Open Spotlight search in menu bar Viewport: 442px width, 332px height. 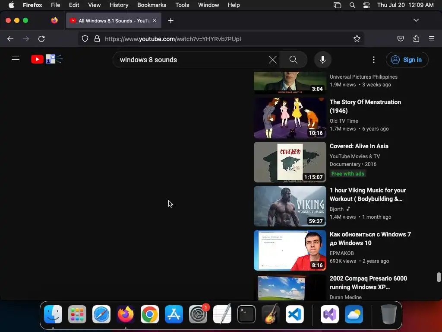click(x=352, y=5)
